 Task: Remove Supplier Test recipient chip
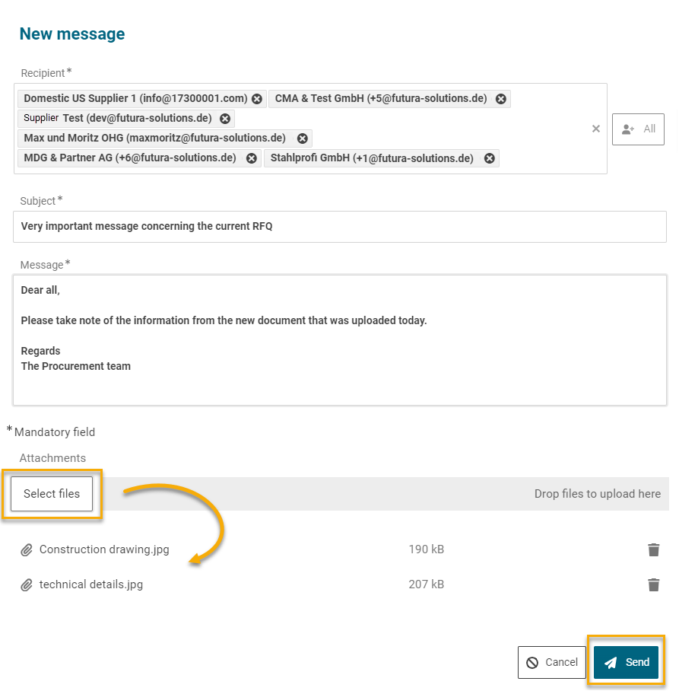tap(225, 119)
